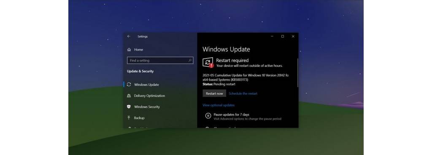The width and height of the screenshot is (432, 155).
Task: Open Delivery Optimization settings
Action: (x=149, y=96)
